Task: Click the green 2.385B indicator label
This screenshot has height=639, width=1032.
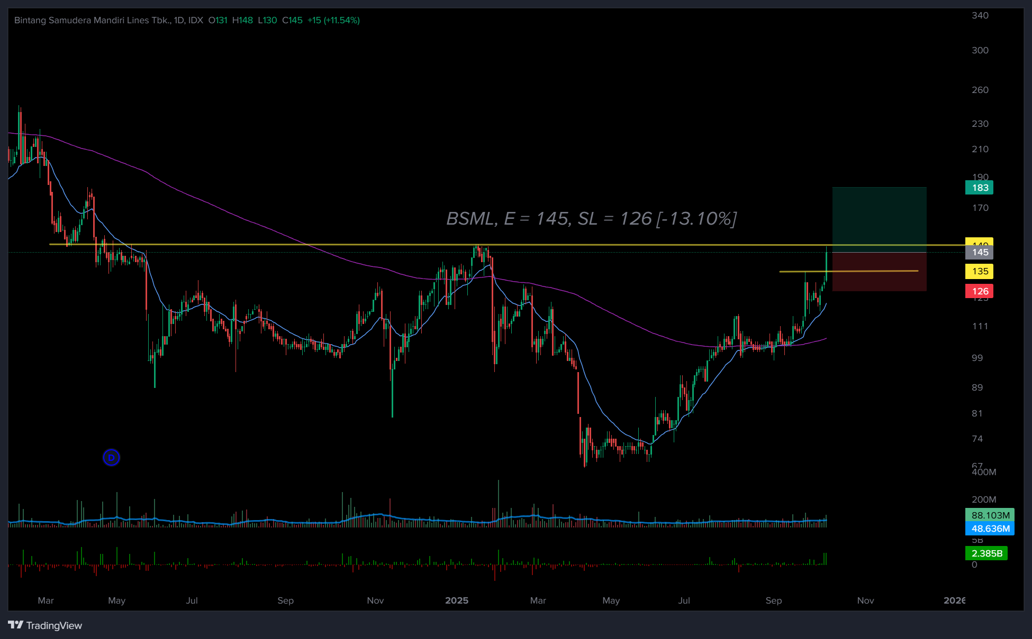Action: pyautogui.click(x=986, y=553)
